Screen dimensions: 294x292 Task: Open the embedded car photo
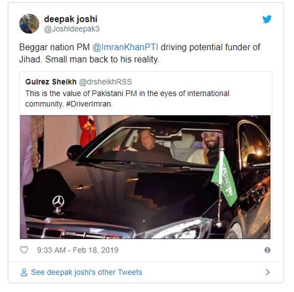click(145, 177)
